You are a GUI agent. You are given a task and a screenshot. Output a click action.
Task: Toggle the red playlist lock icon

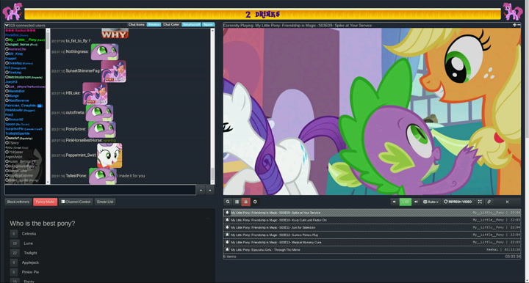click(245, 202)
